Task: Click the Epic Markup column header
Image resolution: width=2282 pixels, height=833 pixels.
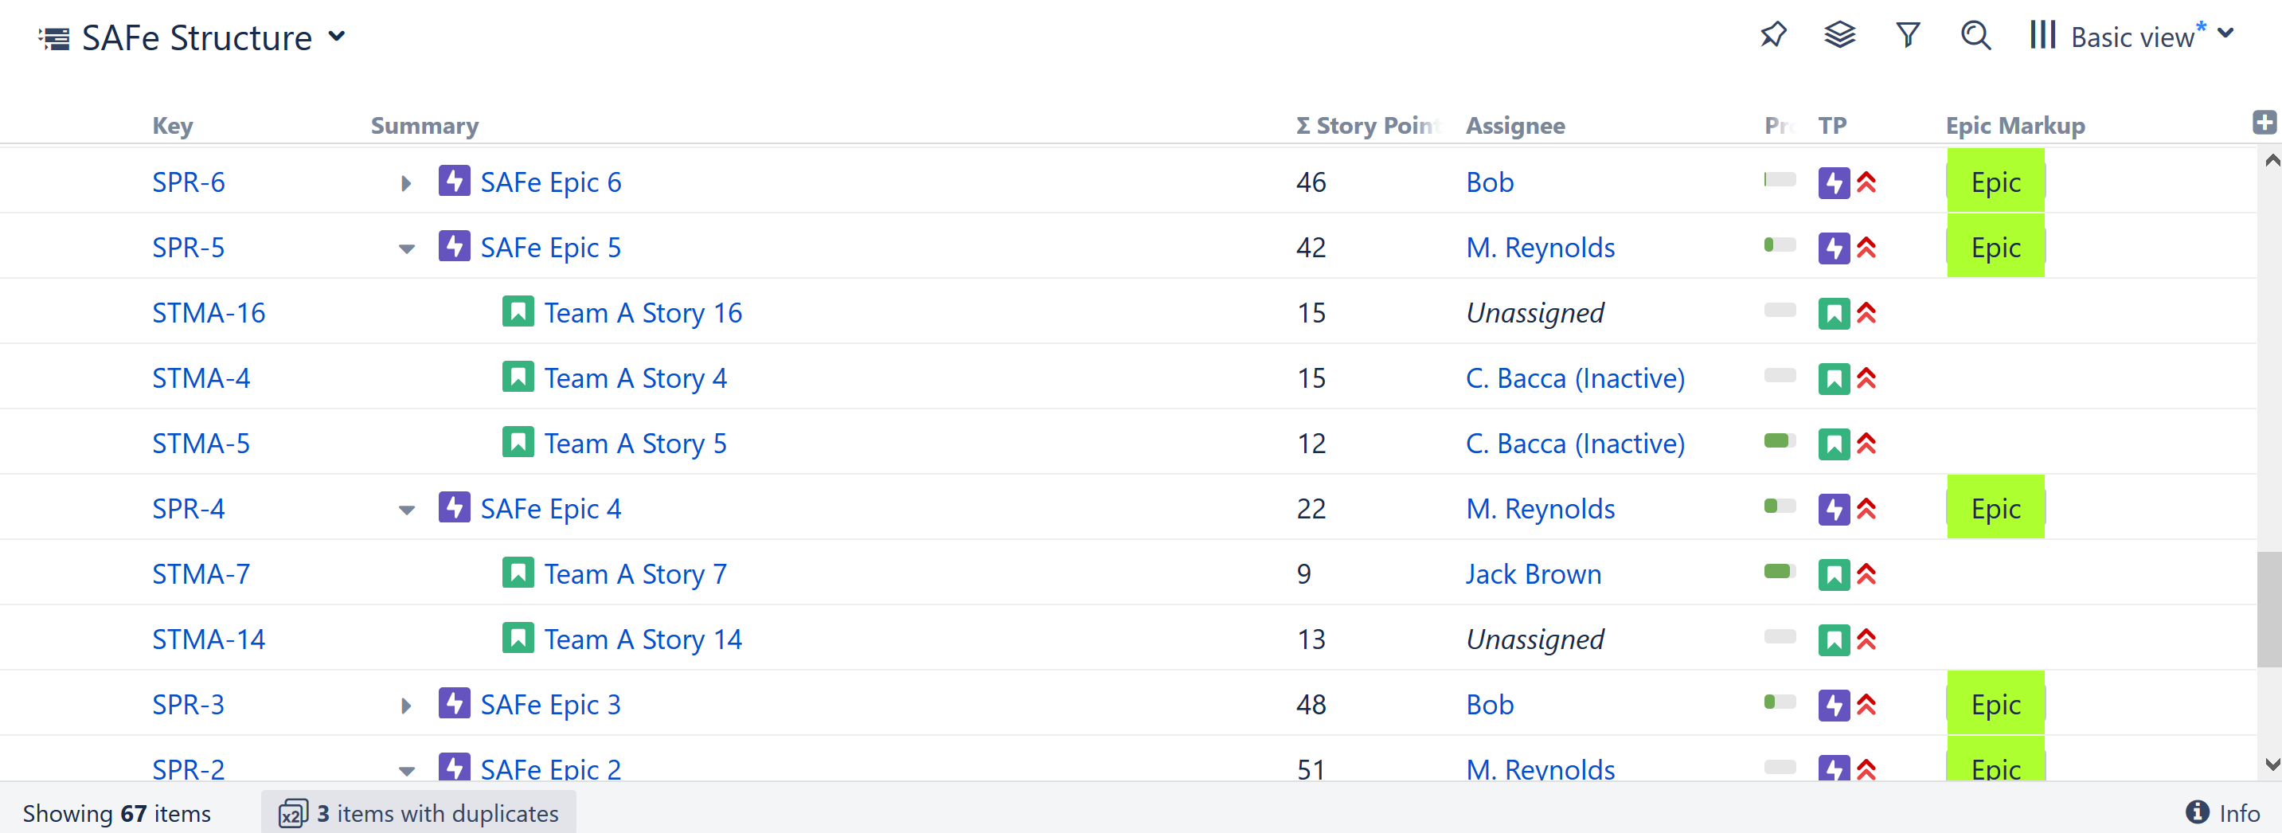Action: pyautogui.click(x=2014, y=126)
